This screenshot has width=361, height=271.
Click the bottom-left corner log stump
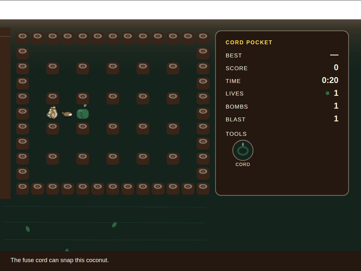pos(23,189)
